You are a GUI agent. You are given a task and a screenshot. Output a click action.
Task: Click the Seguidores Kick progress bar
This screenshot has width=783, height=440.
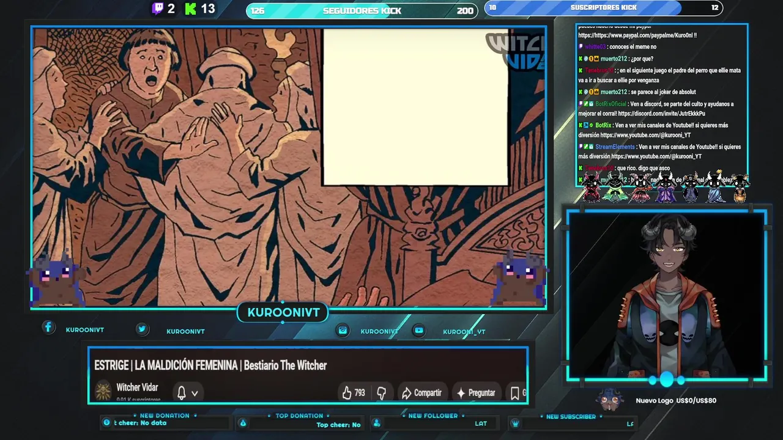tap(362, 10)
